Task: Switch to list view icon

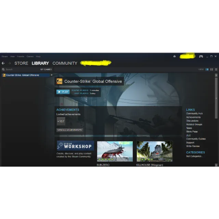Action: tap(211, 69)
